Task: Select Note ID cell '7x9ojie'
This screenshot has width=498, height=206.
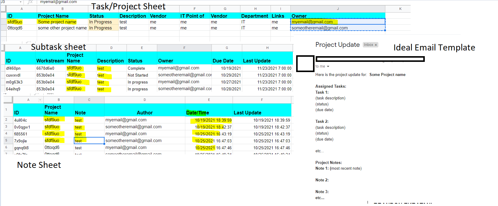Action: [x=28, y=141]
